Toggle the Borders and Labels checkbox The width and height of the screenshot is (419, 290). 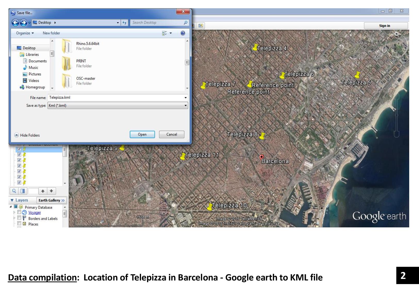pos(19,218)
